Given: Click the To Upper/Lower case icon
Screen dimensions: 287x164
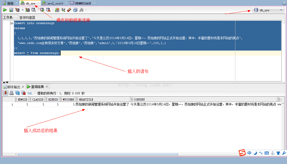Looking at the screenshot, I should click(63, 10).
